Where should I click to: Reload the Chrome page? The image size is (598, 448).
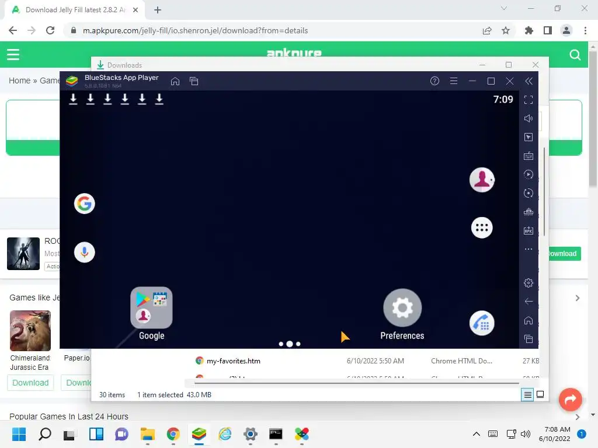point(50,30)
